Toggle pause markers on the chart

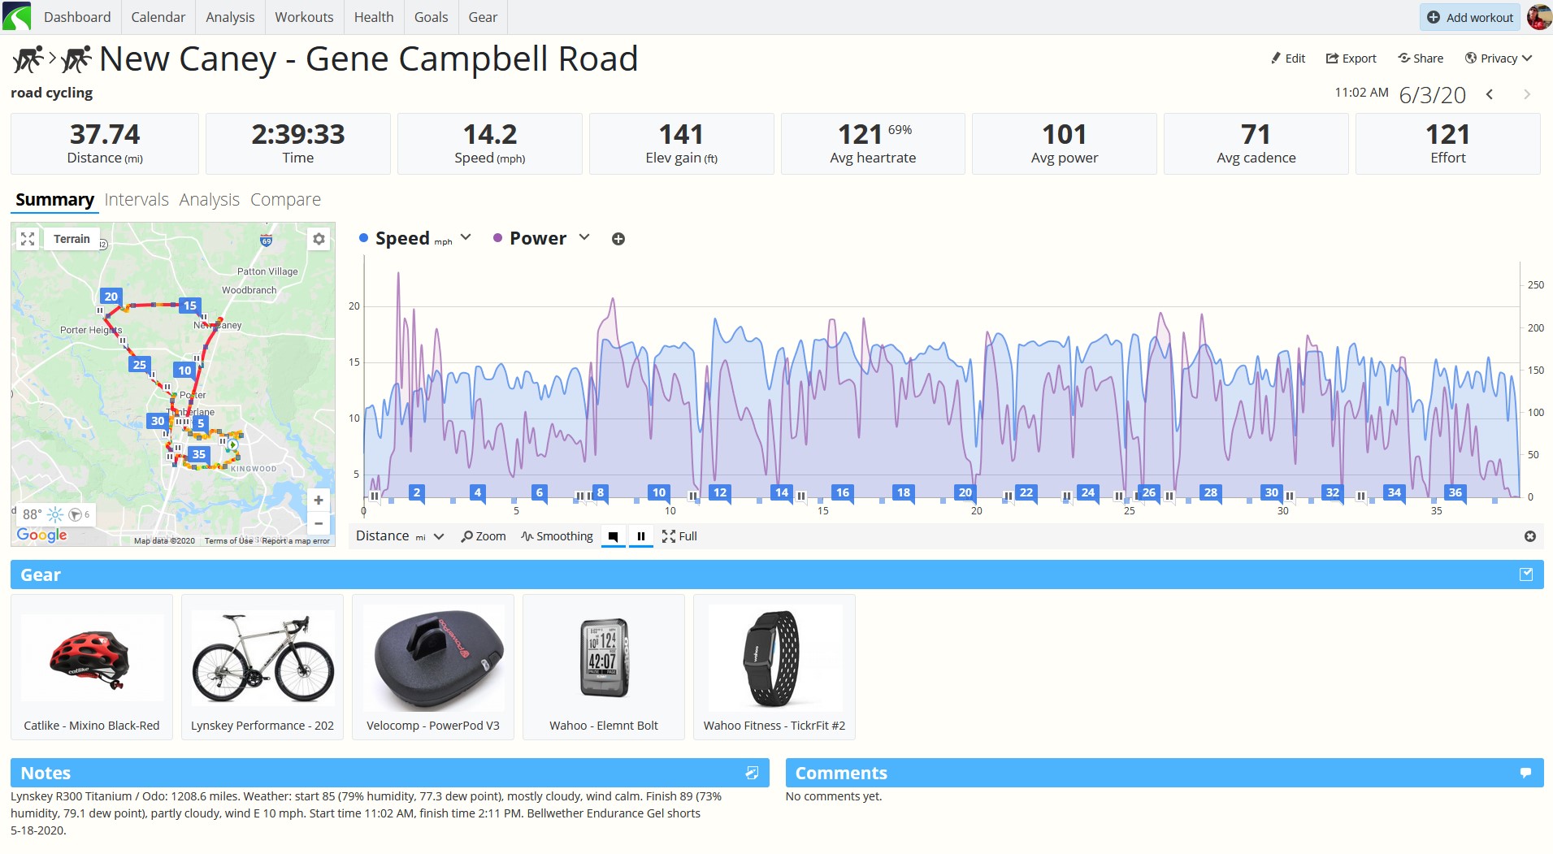(641, 536)
